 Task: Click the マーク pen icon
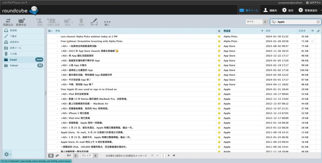tap(94, 21)
